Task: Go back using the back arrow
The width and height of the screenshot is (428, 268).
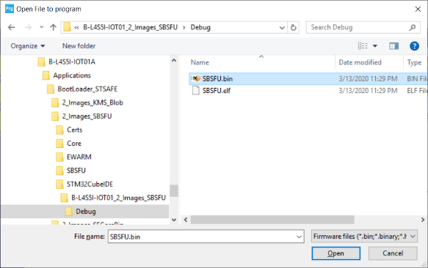Action: tap(12, 27)
